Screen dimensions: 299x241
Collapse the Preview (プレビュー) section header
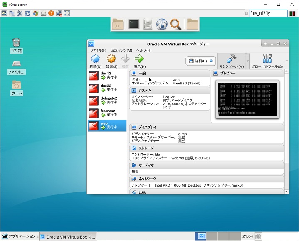point(247,73)
